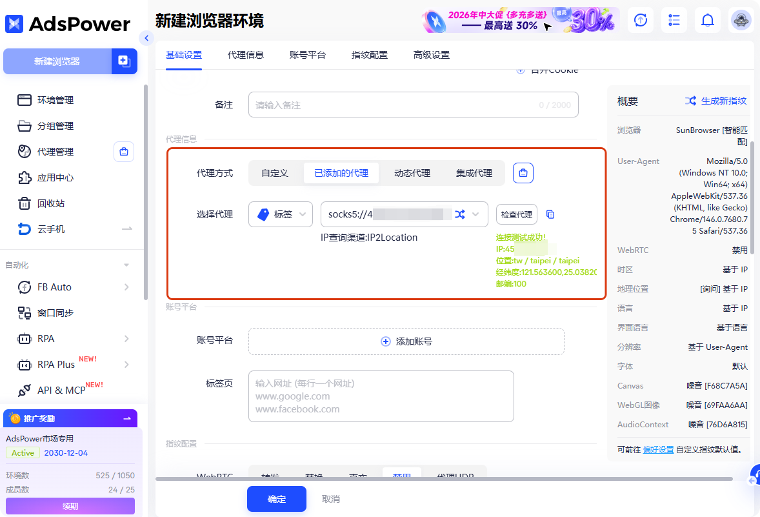Screen dimensions: 760x517
Task: Open the 标签 tag dropdown
Action: click(x=281, y=214)
